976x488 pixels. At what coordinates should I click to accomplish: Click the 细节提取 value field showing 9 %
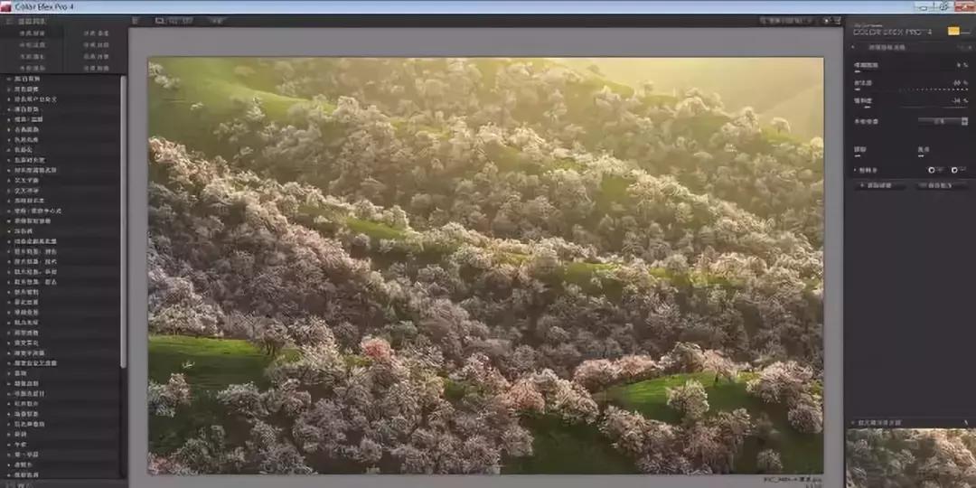tap(962, 65)
